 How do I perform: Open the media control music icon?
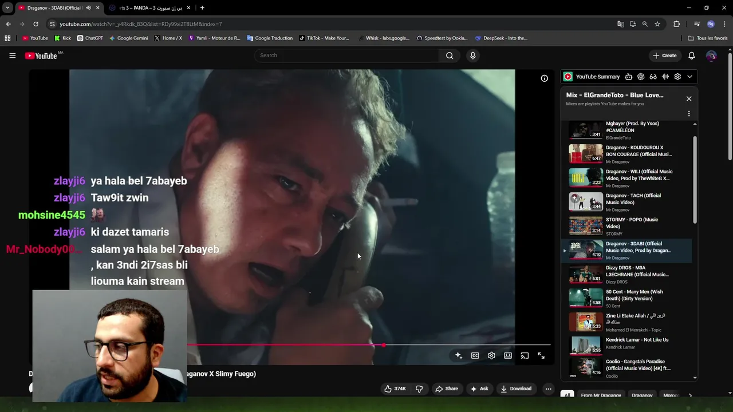pyautogui.click(x=697, y=24)
